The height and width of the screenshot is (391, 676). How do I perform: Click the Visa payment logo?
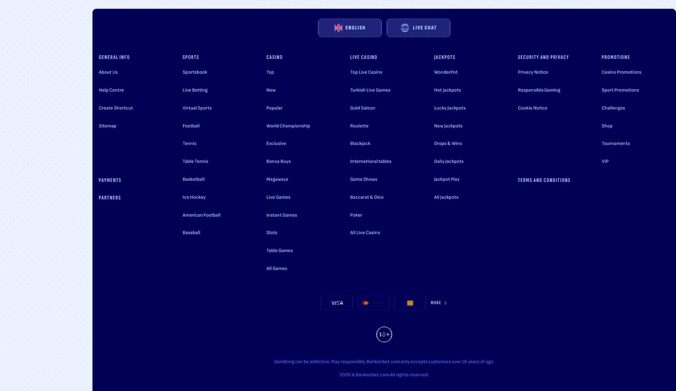pyautogui.click(x=337, y=303)
